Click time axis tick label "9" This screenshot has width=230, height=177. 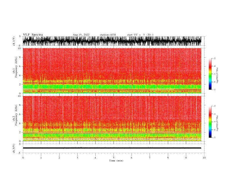tap(186, 158)
